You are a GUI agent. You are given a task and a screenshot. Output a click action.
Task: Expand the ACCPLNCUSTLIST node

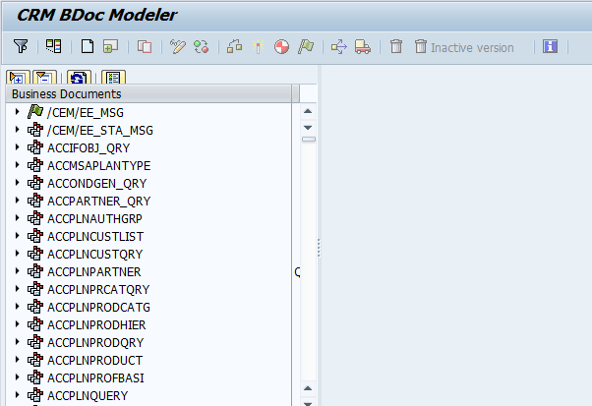17,236
